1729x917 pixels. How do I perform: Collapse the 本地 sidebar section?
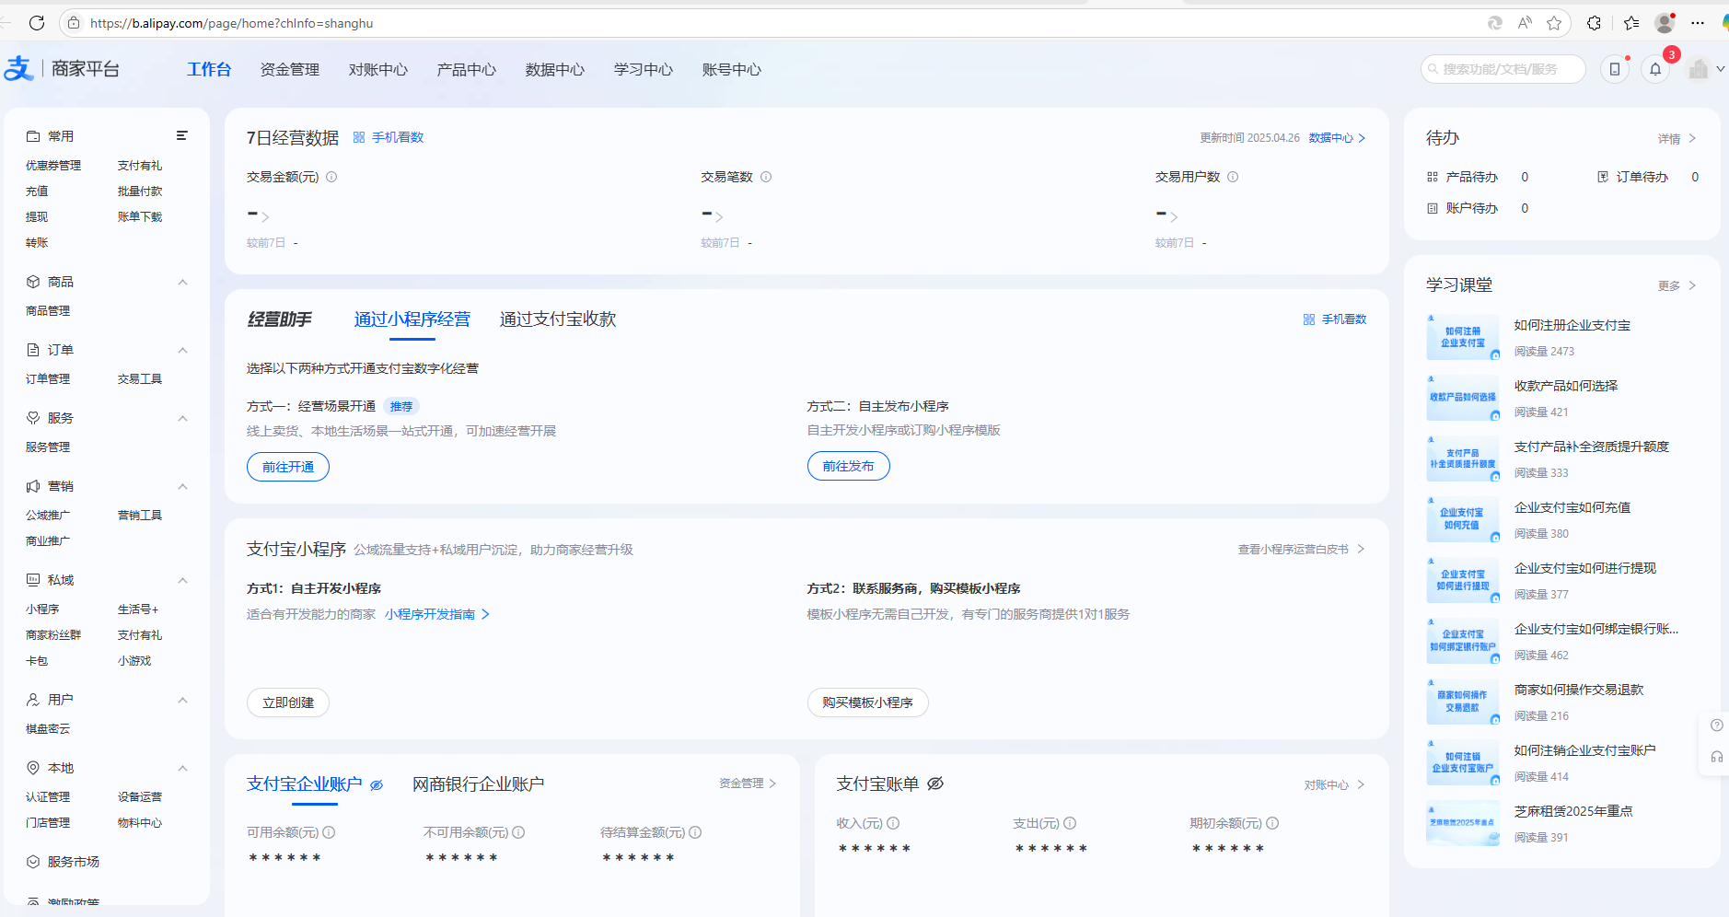point(182,768)
